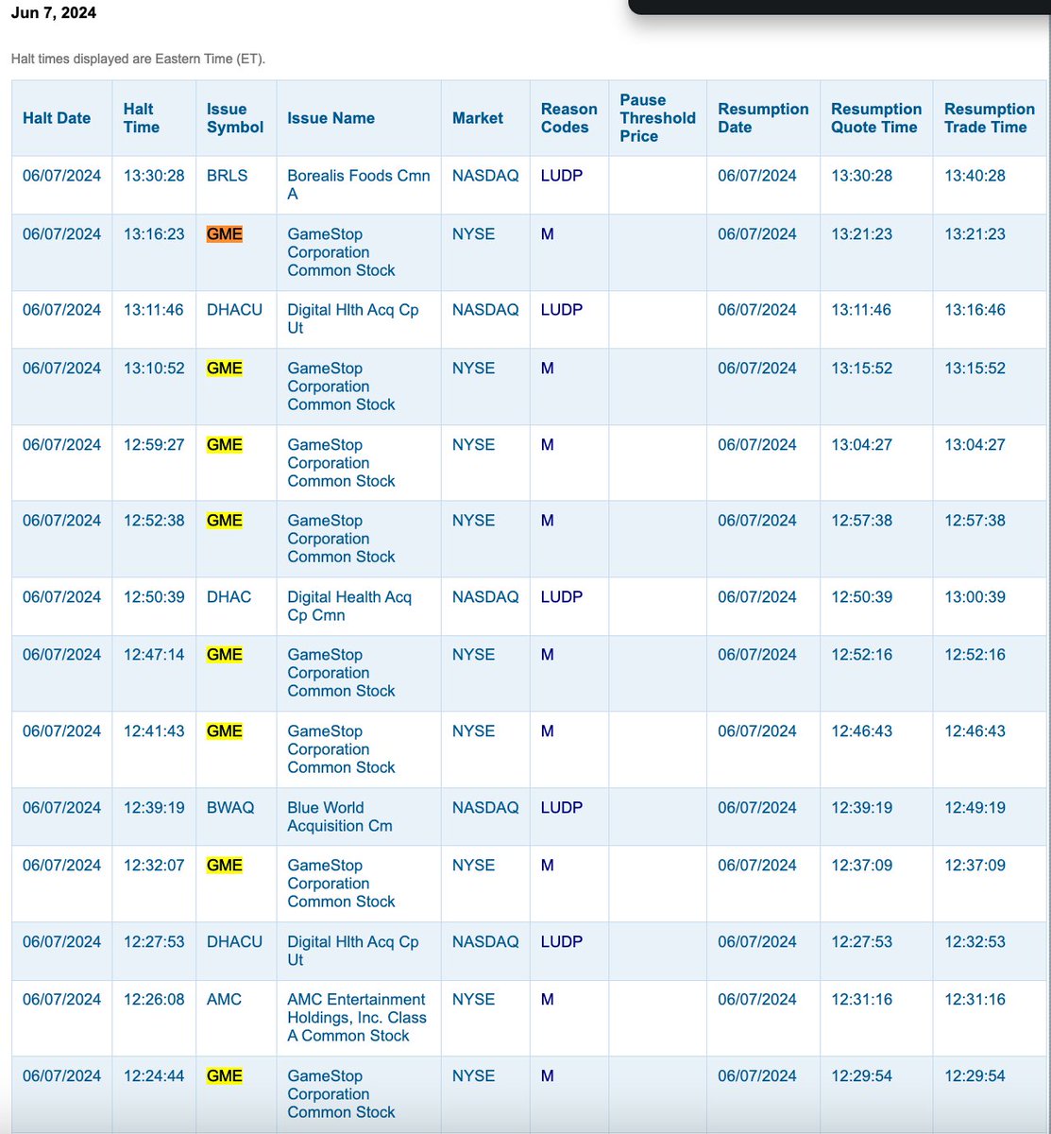Click Blue World Acquisition Cm name

(x=340, y=816)
